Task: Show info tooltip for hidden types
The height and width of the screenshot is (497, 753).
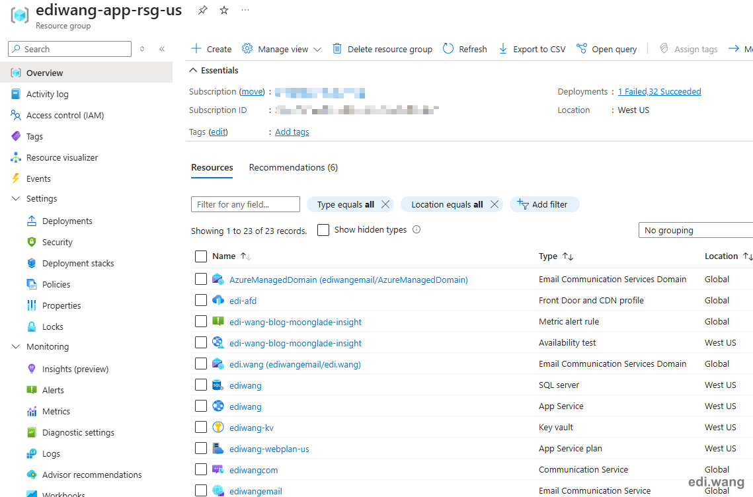Action: (416, 229)
